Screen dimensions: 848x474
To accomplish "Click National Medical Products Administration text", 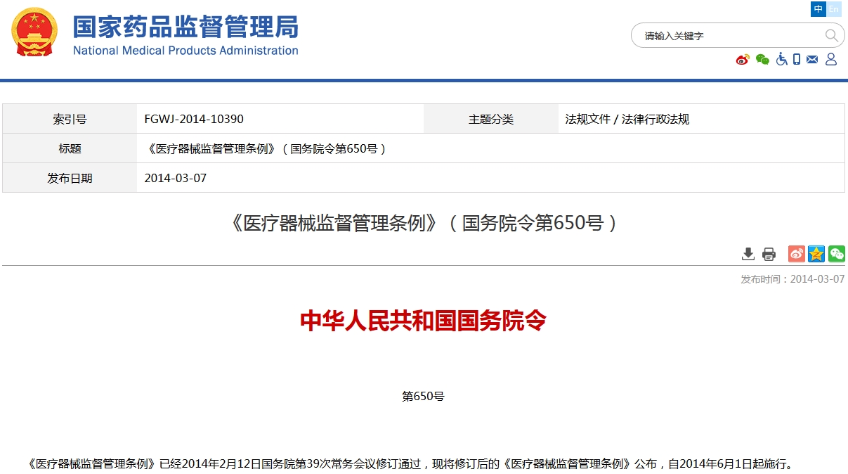I will tap(184, 50).
